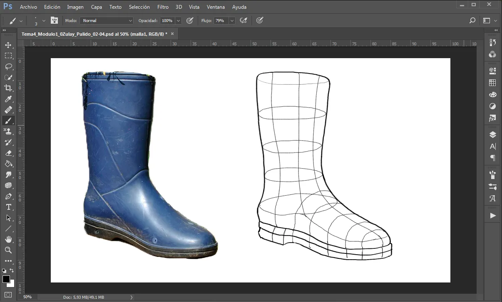Select the Pen tool
The image size is (502, 302).
point(8,196)
